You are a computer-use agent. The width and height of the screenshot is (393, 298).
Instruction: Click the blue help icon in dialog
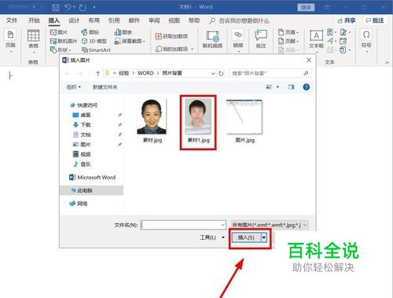pos(306,87)
